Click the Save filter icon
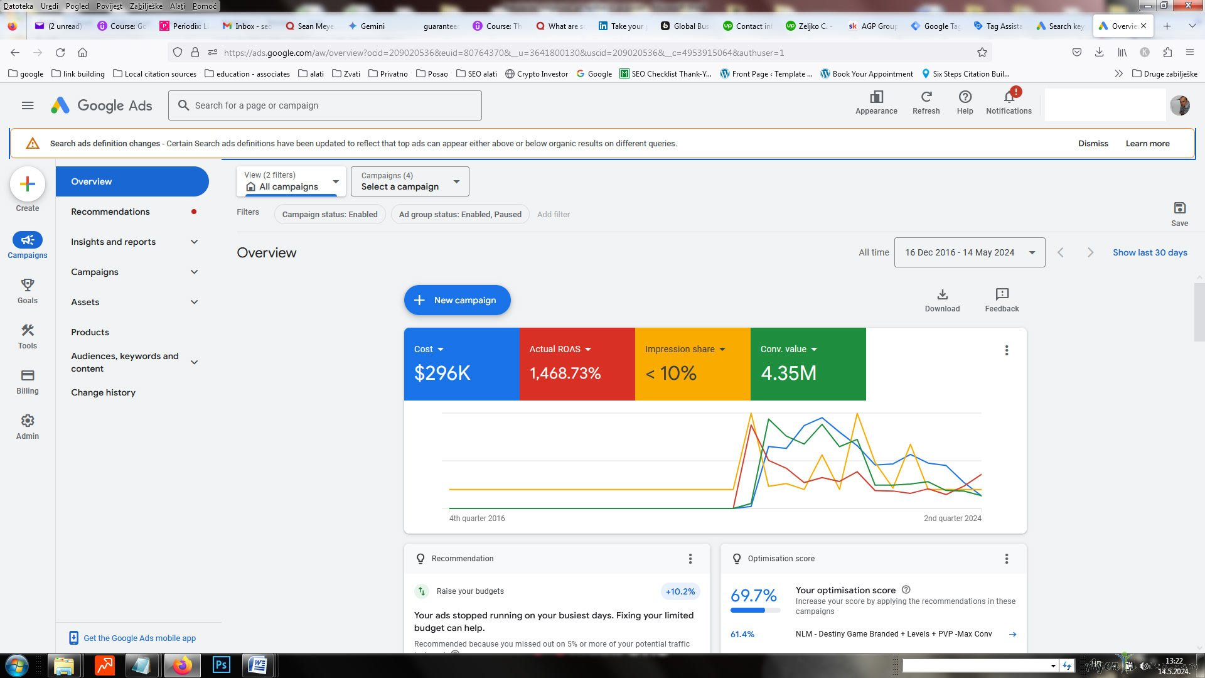Viewport: 1205px width, 678px height. pyautogui.click(x=1179, y=208)
